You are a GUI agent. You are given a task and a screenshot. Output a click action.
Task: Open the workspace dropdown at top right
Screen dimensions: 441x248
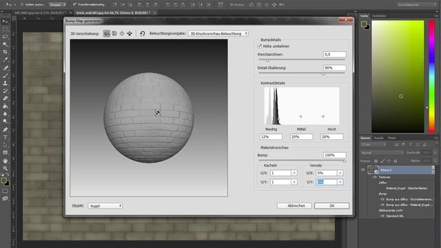(x=417, y=5)
